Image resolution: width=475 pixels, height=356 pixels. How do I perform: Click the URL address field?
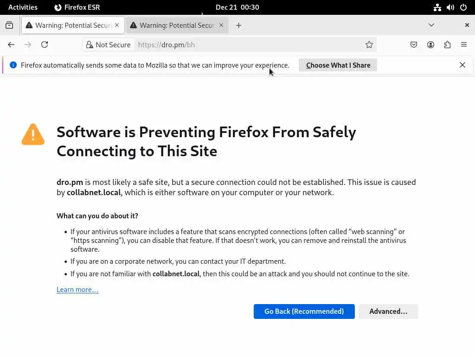coord(246,44)
